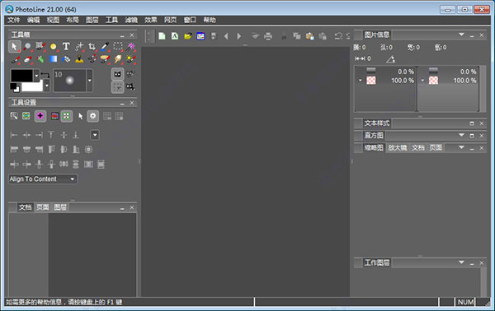The height and width of the screenshot is (311, 495).
Task: Toggle the red-blue layer icon in tool settings
Action: click(54, 116)
